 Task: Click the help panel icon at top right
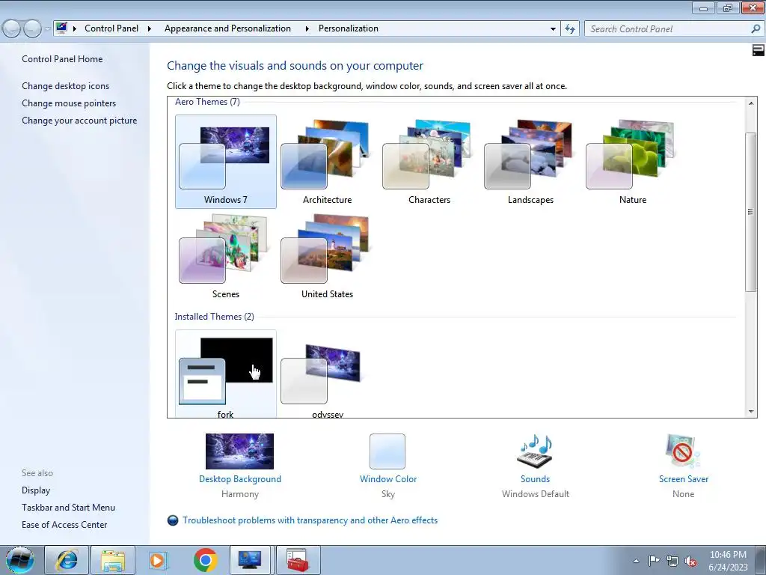759,50
